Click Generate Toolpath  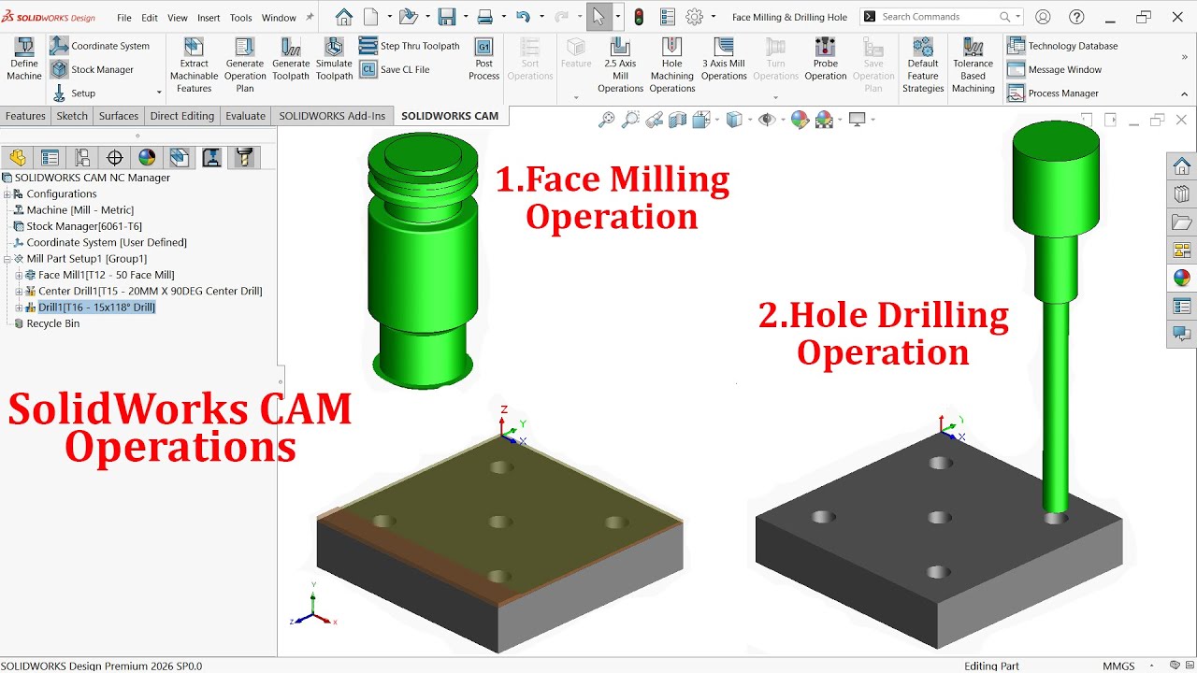(291, 60)
